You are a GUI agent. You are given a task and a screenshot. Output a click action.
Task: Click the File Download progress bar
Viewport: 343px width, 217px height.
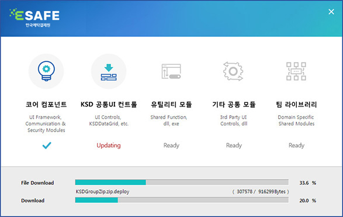pos(182,182)
